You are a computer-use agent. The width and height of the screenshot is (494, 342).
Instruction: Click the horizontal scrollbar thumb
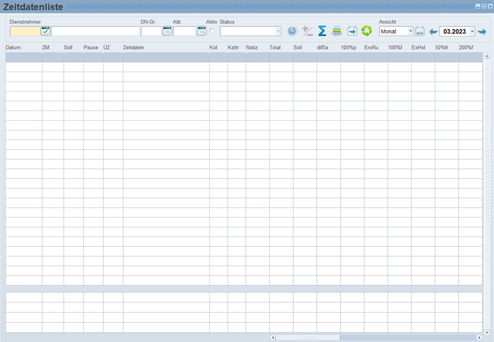tap(307, 338)
